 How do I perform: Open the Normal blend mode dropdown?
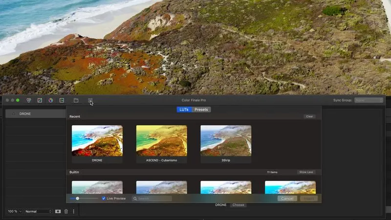pyautogui.click(x=38, y=211)
